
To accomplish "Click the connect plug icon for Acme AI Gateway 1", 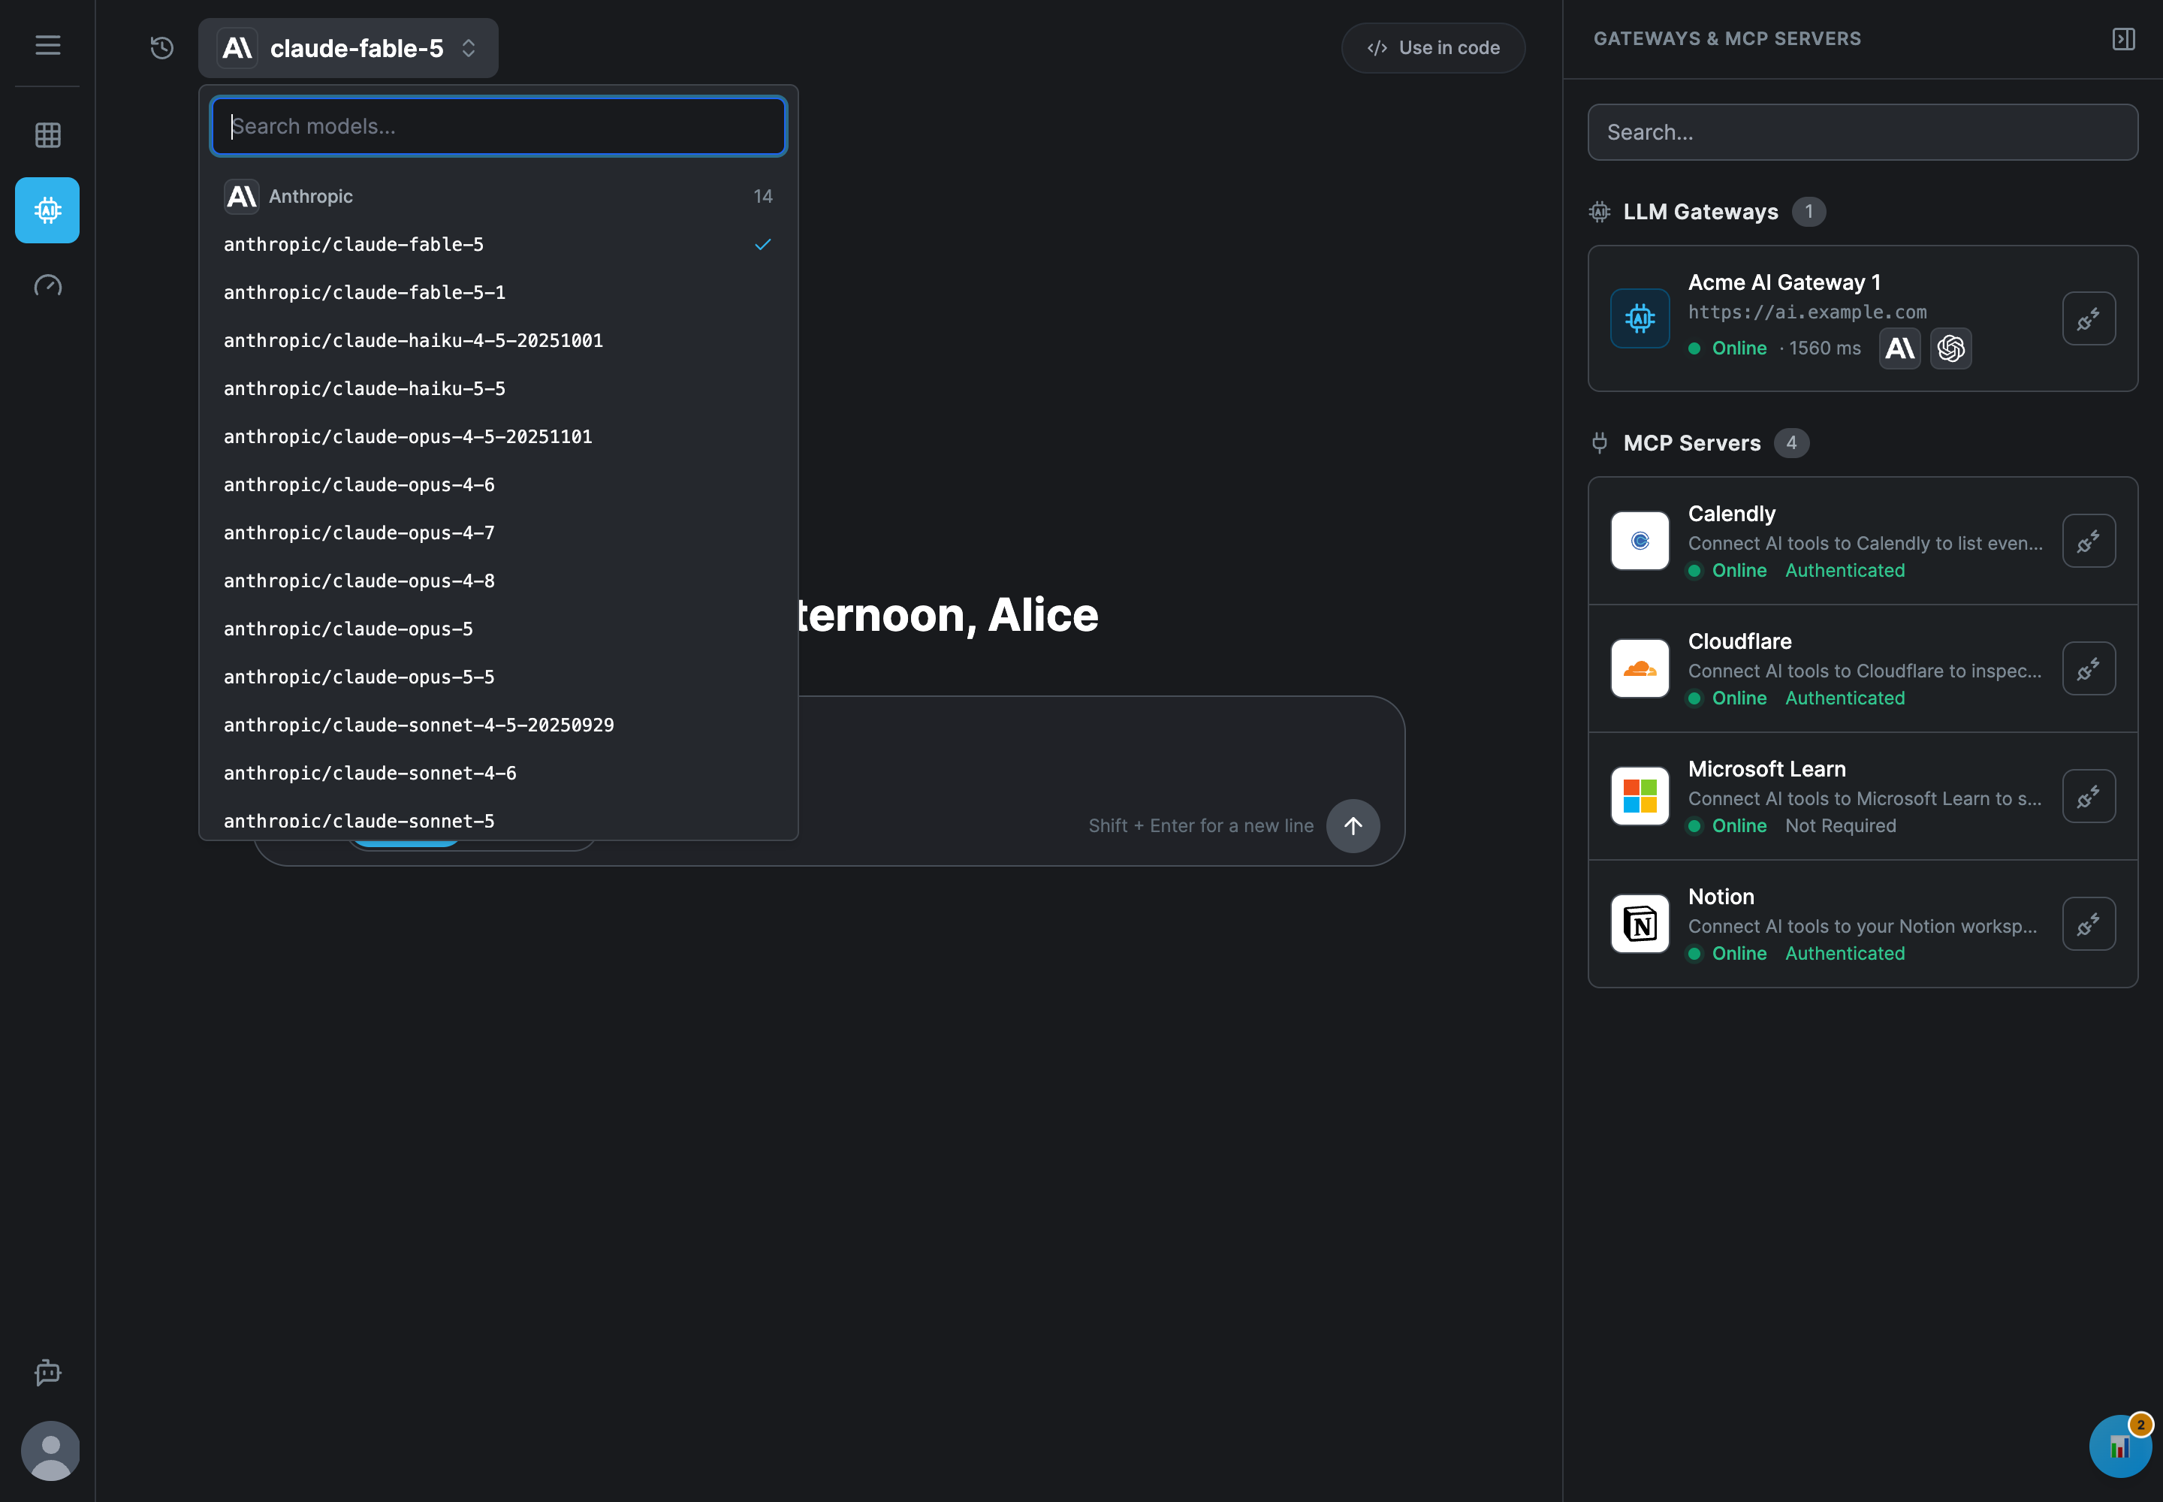I will (2089, 319).
